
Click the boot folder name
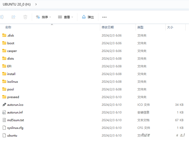coord(11,43)
